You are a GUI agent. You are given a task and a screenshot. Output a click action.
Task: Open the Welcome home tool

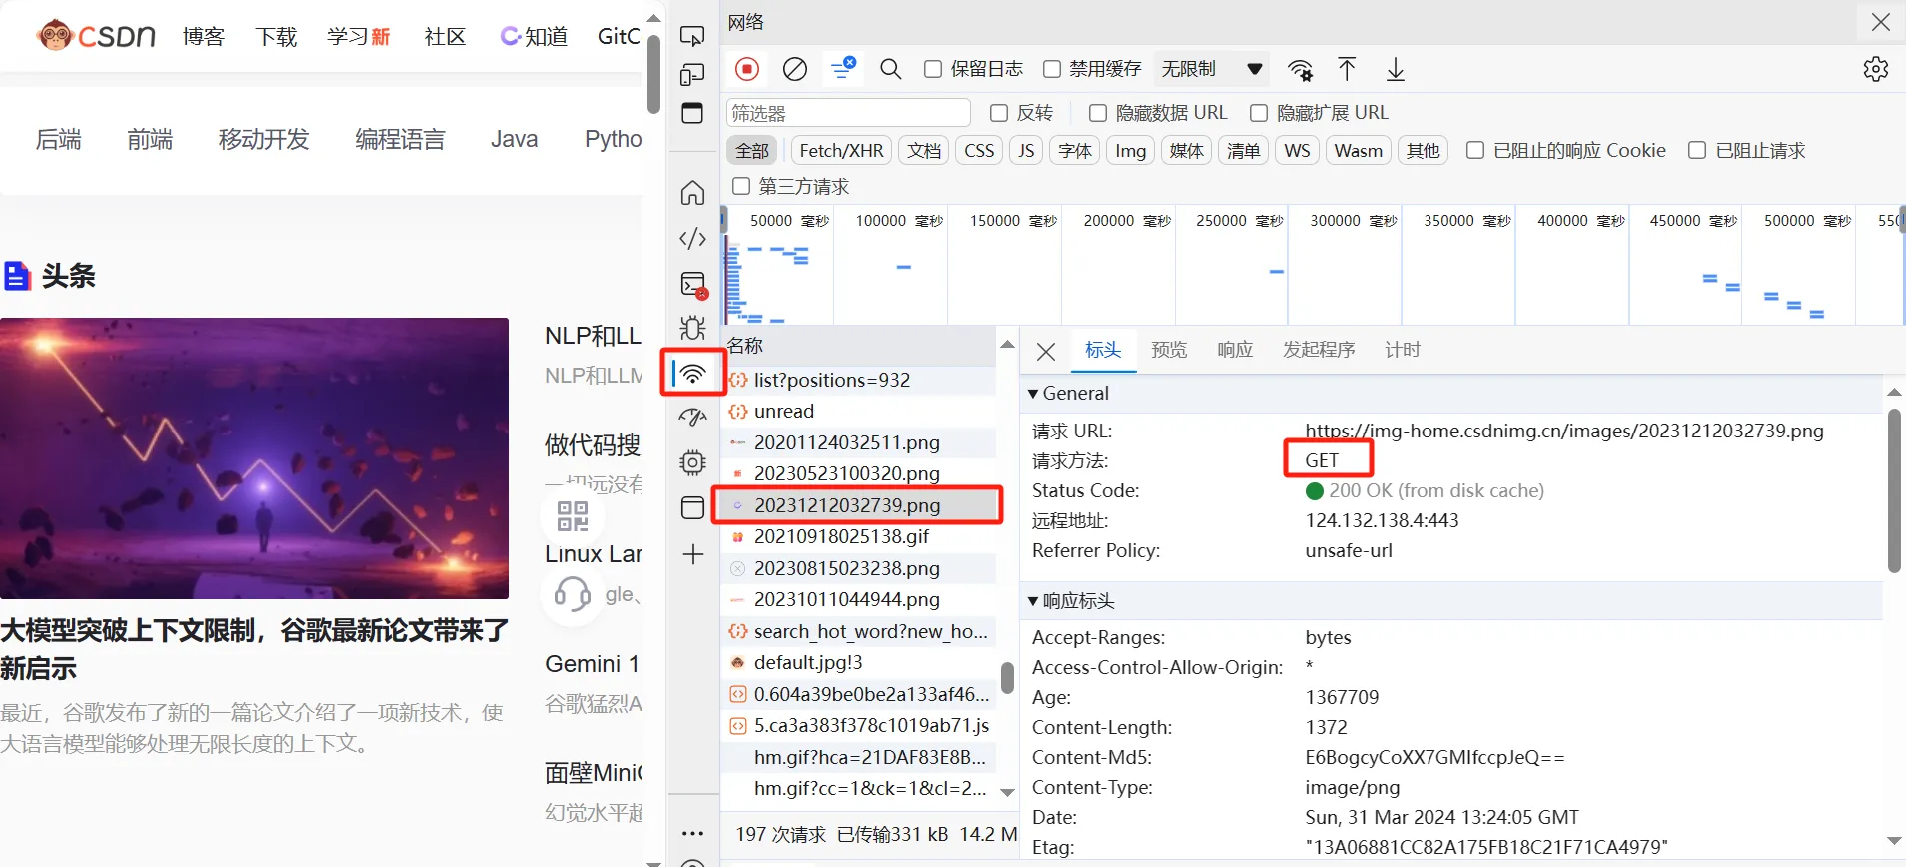tap(692, 192)
